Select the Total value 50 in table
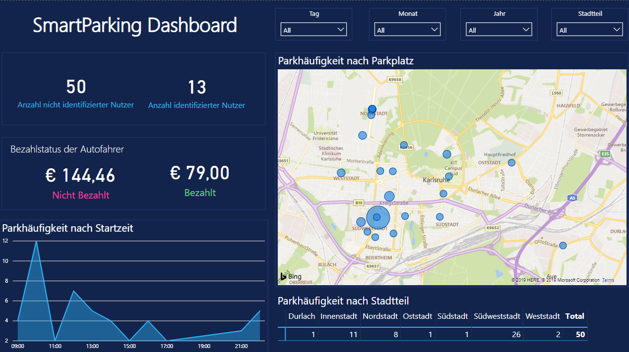The image size is (629, 352). [580, 335]
